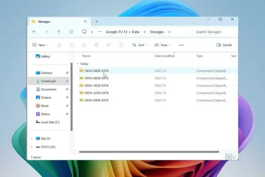The image size is (265, 177).
Task: Open Videos in sidebar
Action: pos(43,114)
